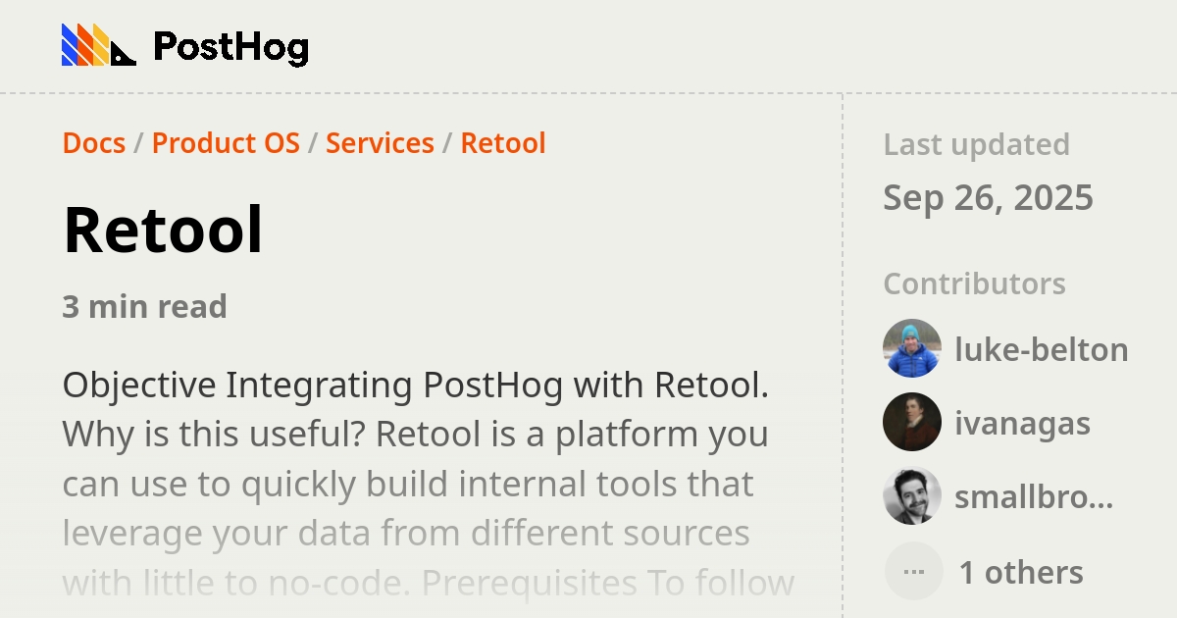Click ivanagas's portrait avatar
This screenshot has width=1177, height=618.
click(x=912, y=423)
